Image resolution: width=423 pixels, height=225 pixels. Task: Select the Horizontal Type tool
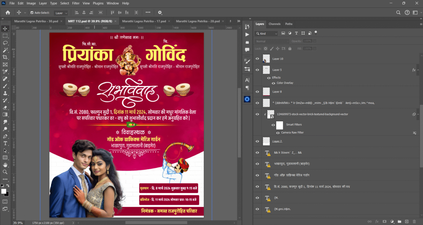coord(5,143)
